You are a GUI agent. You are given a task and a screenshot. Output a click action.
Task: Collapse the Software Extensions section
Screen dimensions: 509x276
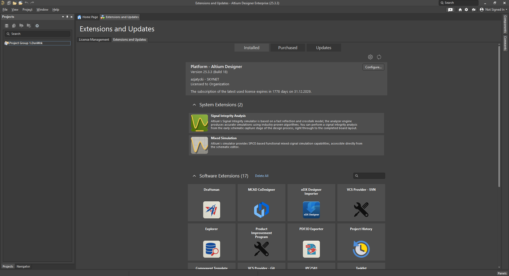click(x=194, y=176)
